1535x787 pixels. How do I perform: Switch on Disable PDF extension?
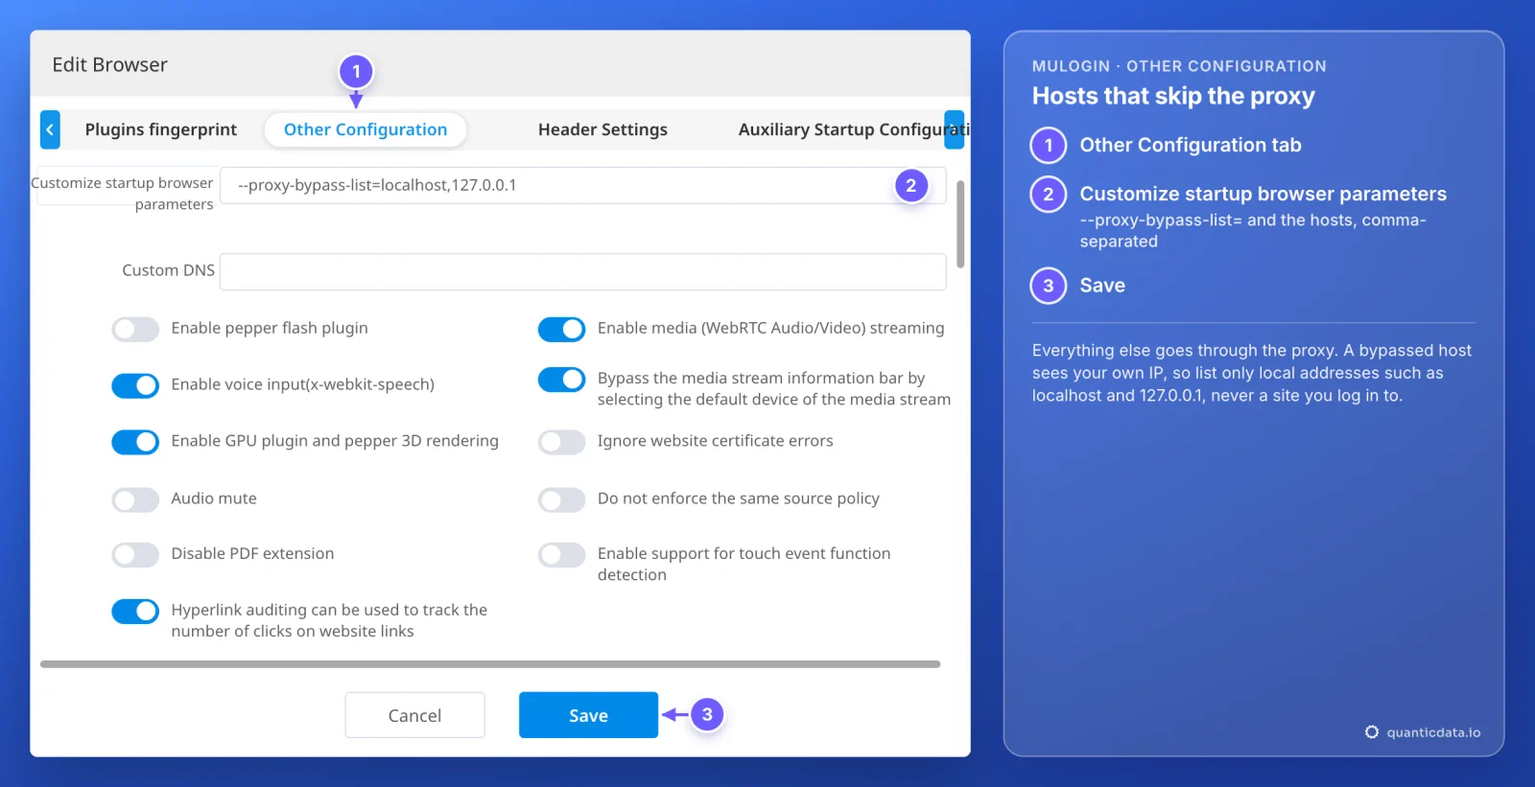(x=135, y=555)
